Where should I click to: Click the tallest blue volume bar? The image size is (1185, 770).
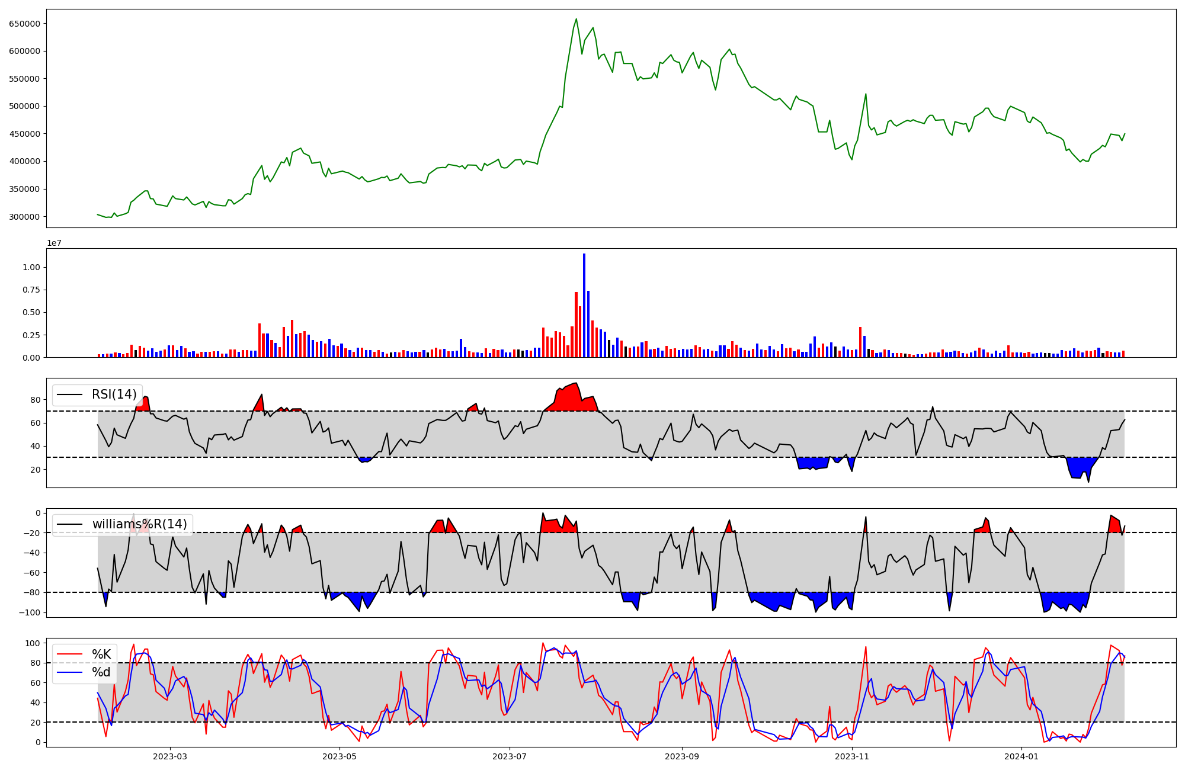[584, 305]
